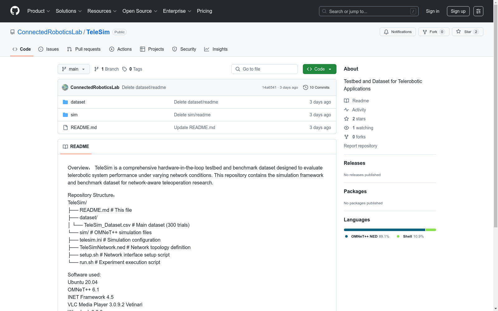498x311 pixels.
Task: Open the README.md file
Action: (x=84, y=128)
